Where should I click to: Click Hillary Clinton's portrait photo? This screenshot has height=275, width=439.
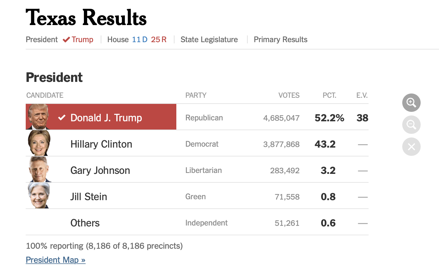coord(39,143)
